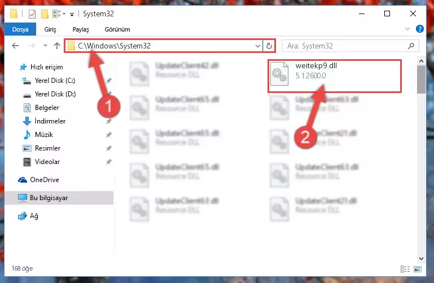434x283 pixels.
Task: Open the Dosya menu tab
Action: pyautogui.click(x=20, y=29)
